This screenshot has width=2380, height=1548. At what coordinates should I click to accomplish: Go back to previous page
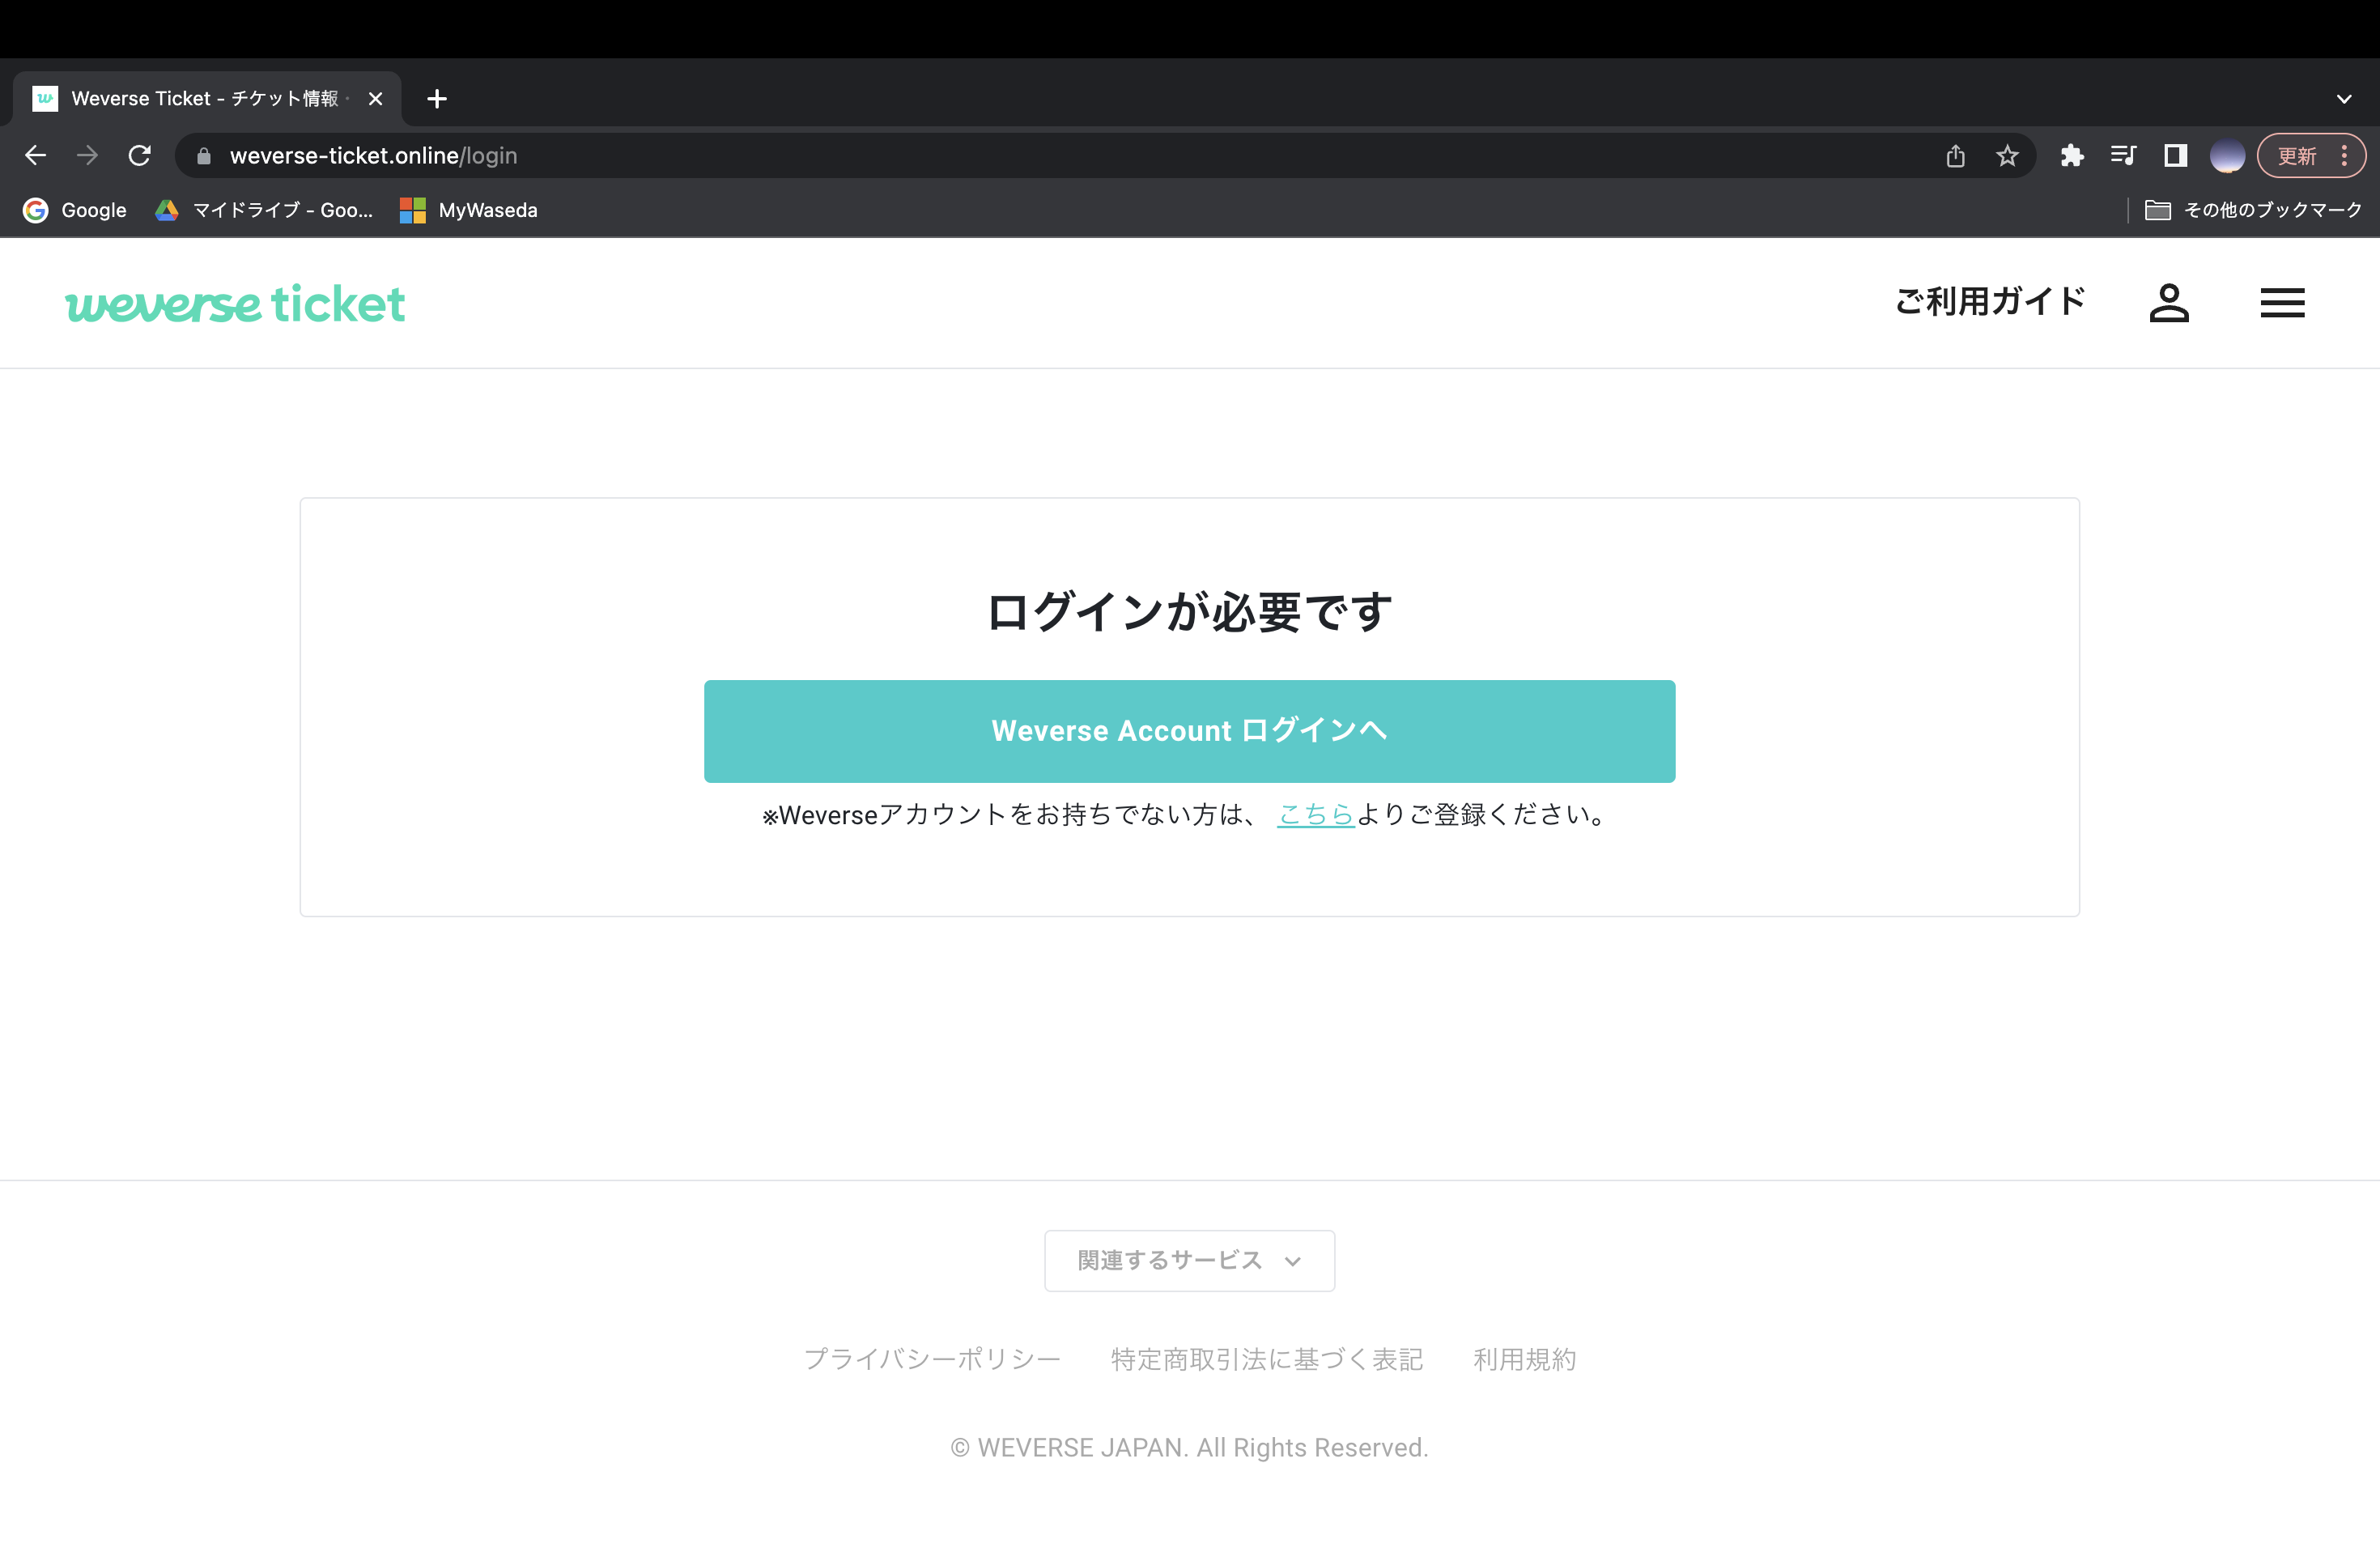(x=36, y=156)
